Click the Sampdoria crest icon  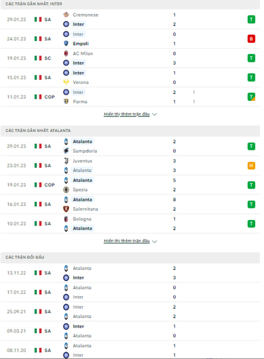[66, 151]
